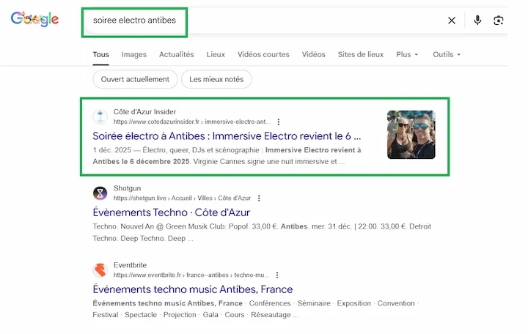Viewport: 528px width, 334px height.
Task: Click the cotedazurinsider.fr URL breadcrumb
Action: [192, 122]
